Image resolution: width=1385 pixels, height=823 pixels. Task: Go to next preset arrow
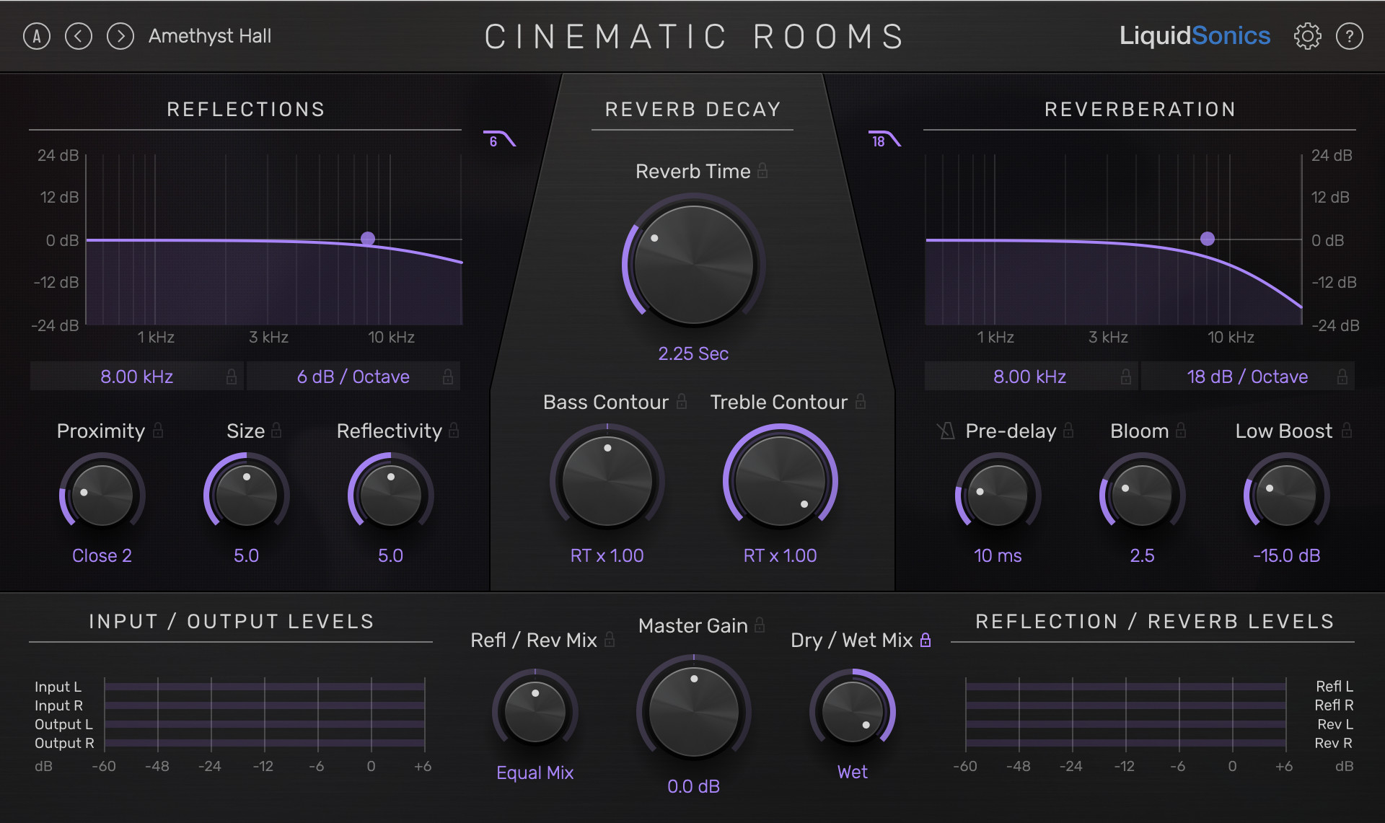[x=120, y=36]
